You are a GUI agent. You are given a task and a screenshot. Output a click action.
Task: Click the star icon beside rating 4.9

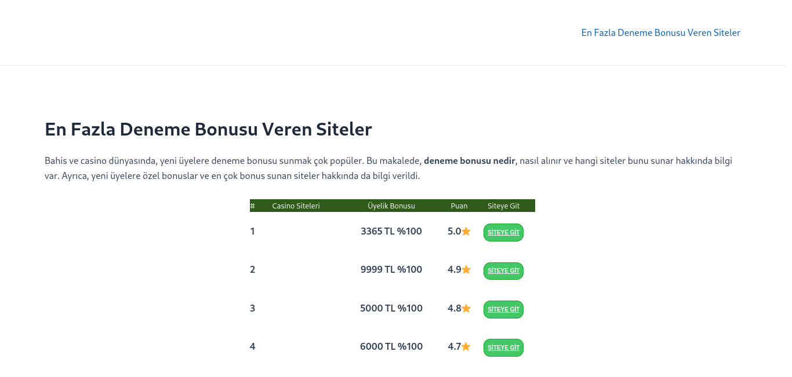click(x=466, y=270)
